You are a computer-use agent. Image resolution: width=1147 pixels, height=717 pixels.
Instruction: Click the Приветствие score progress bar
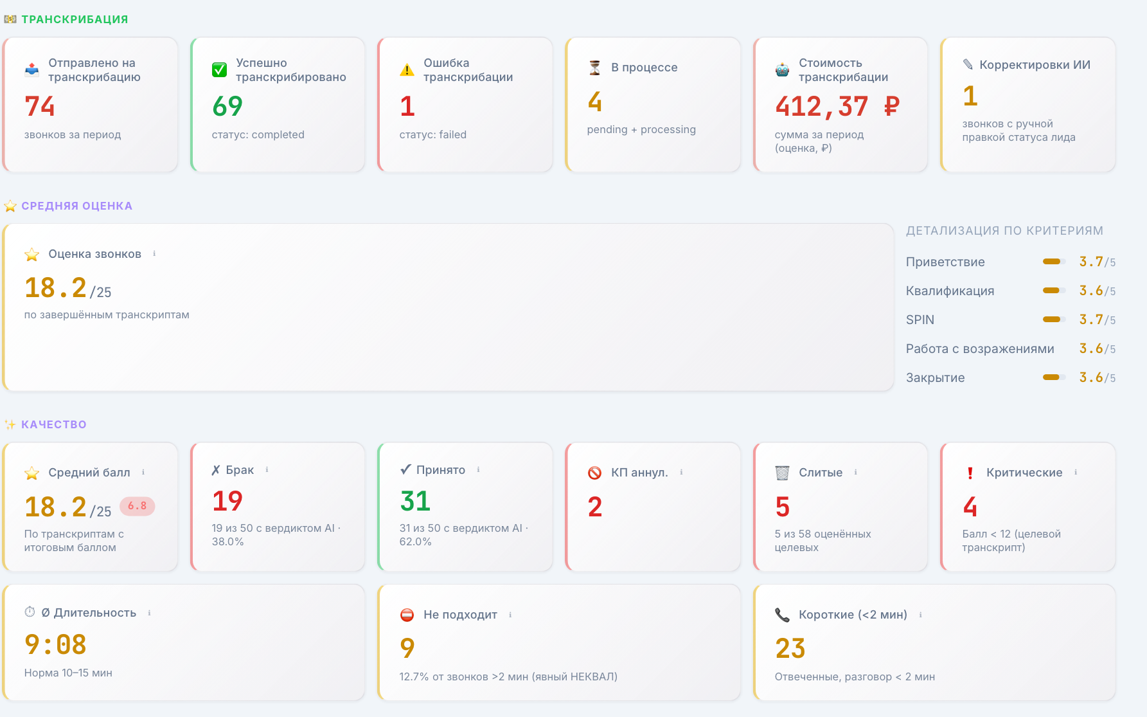pos(1054,262)
